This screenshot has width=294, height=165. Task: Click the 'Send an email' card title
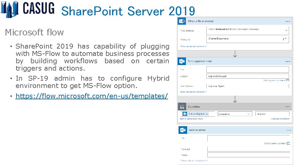point(197,130)
